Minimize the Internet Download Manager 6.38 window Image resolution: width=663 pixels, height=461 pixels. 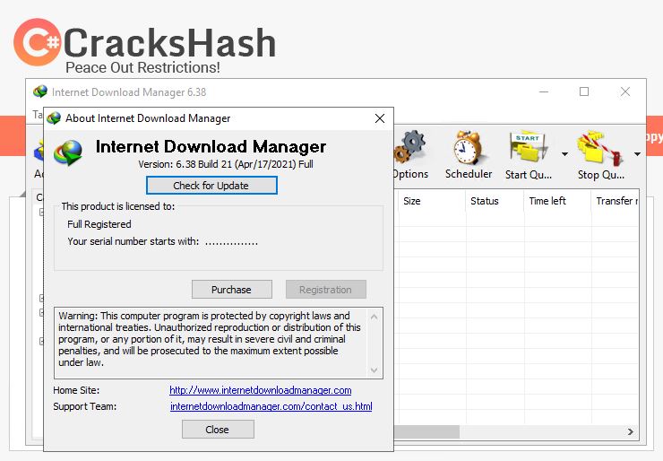[x=544, y=91]
